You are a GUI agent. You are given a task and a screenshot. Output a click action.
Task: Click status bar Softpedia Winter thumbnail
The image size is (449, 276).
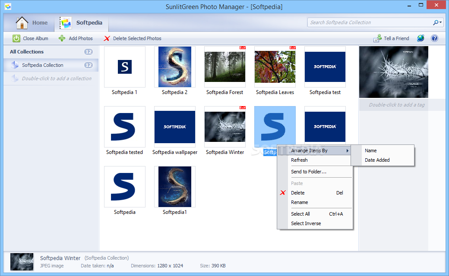(22, 262)
